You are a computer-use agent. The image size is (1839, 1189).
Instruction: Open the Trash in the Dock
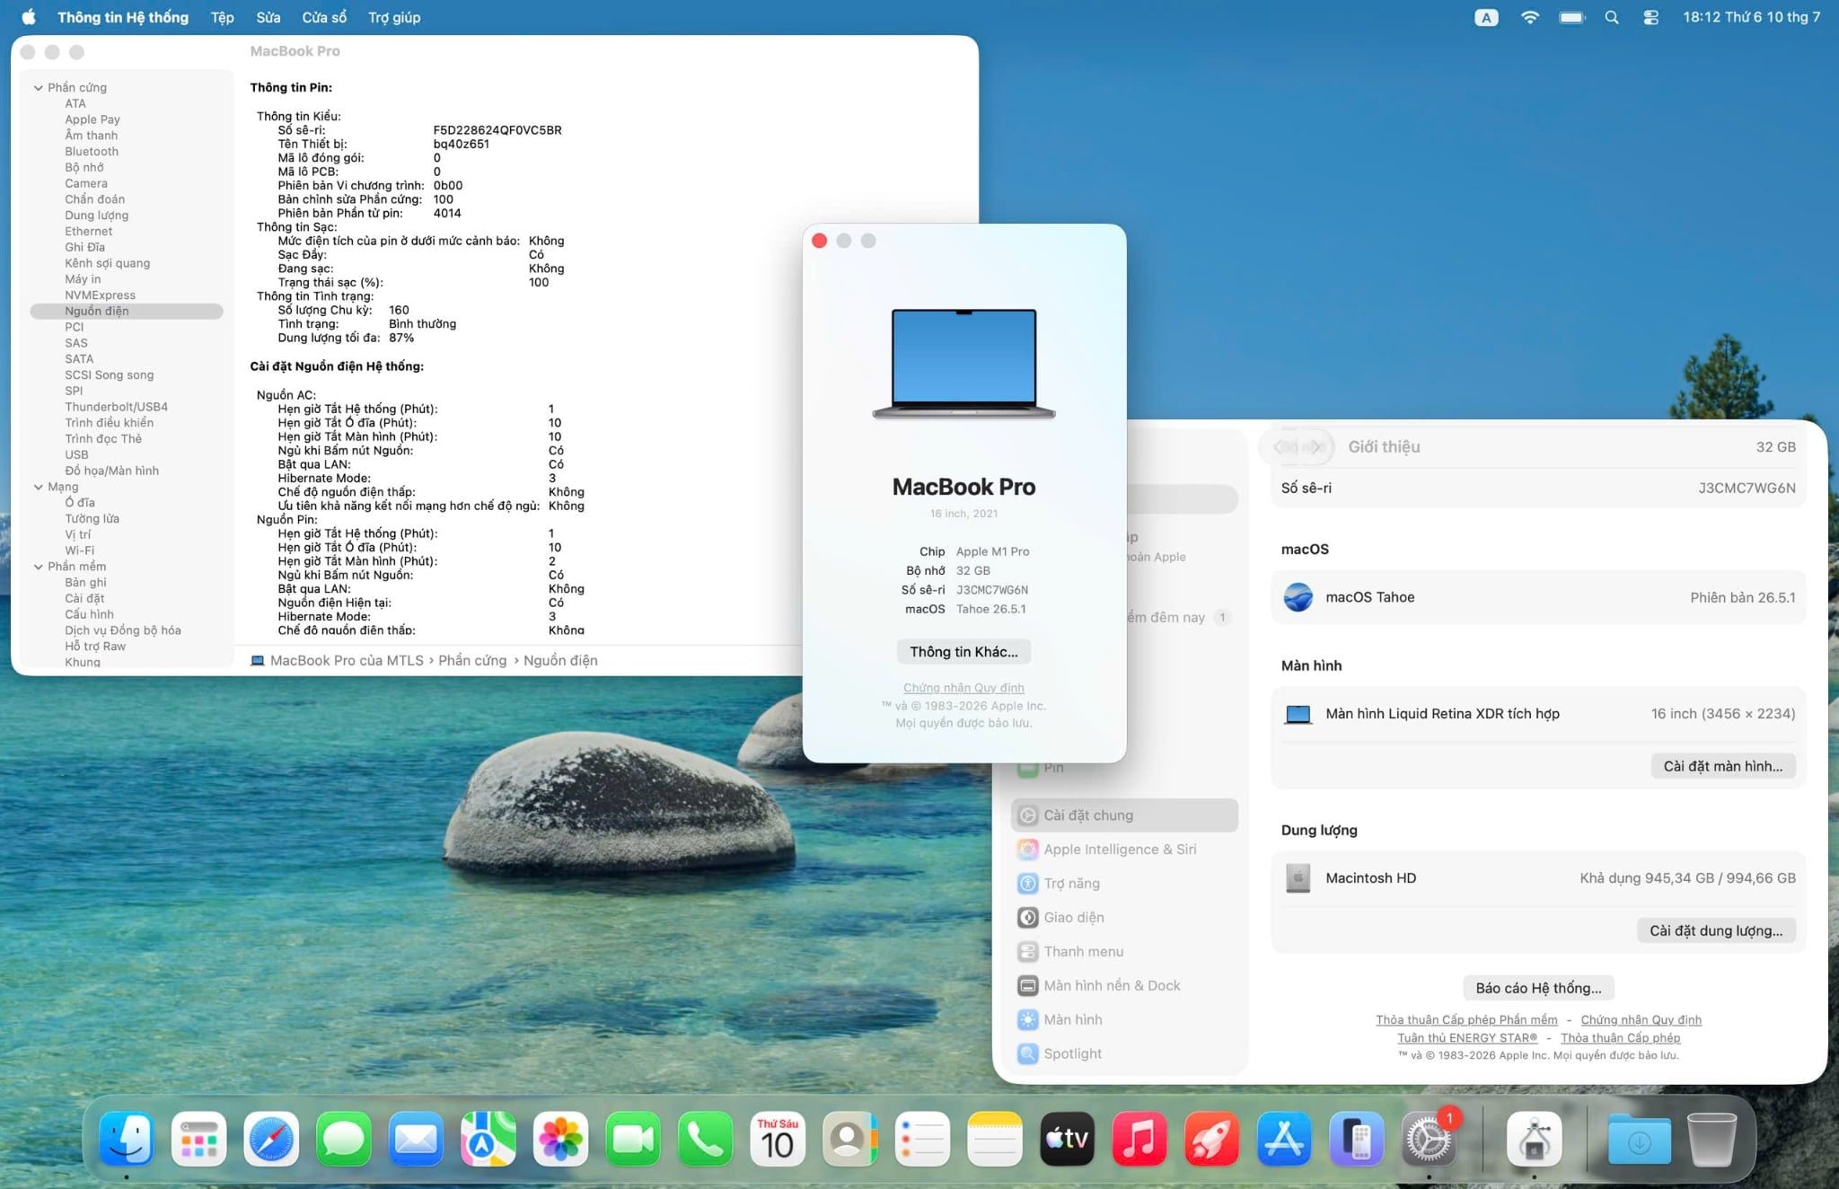pos(1711,1139)
